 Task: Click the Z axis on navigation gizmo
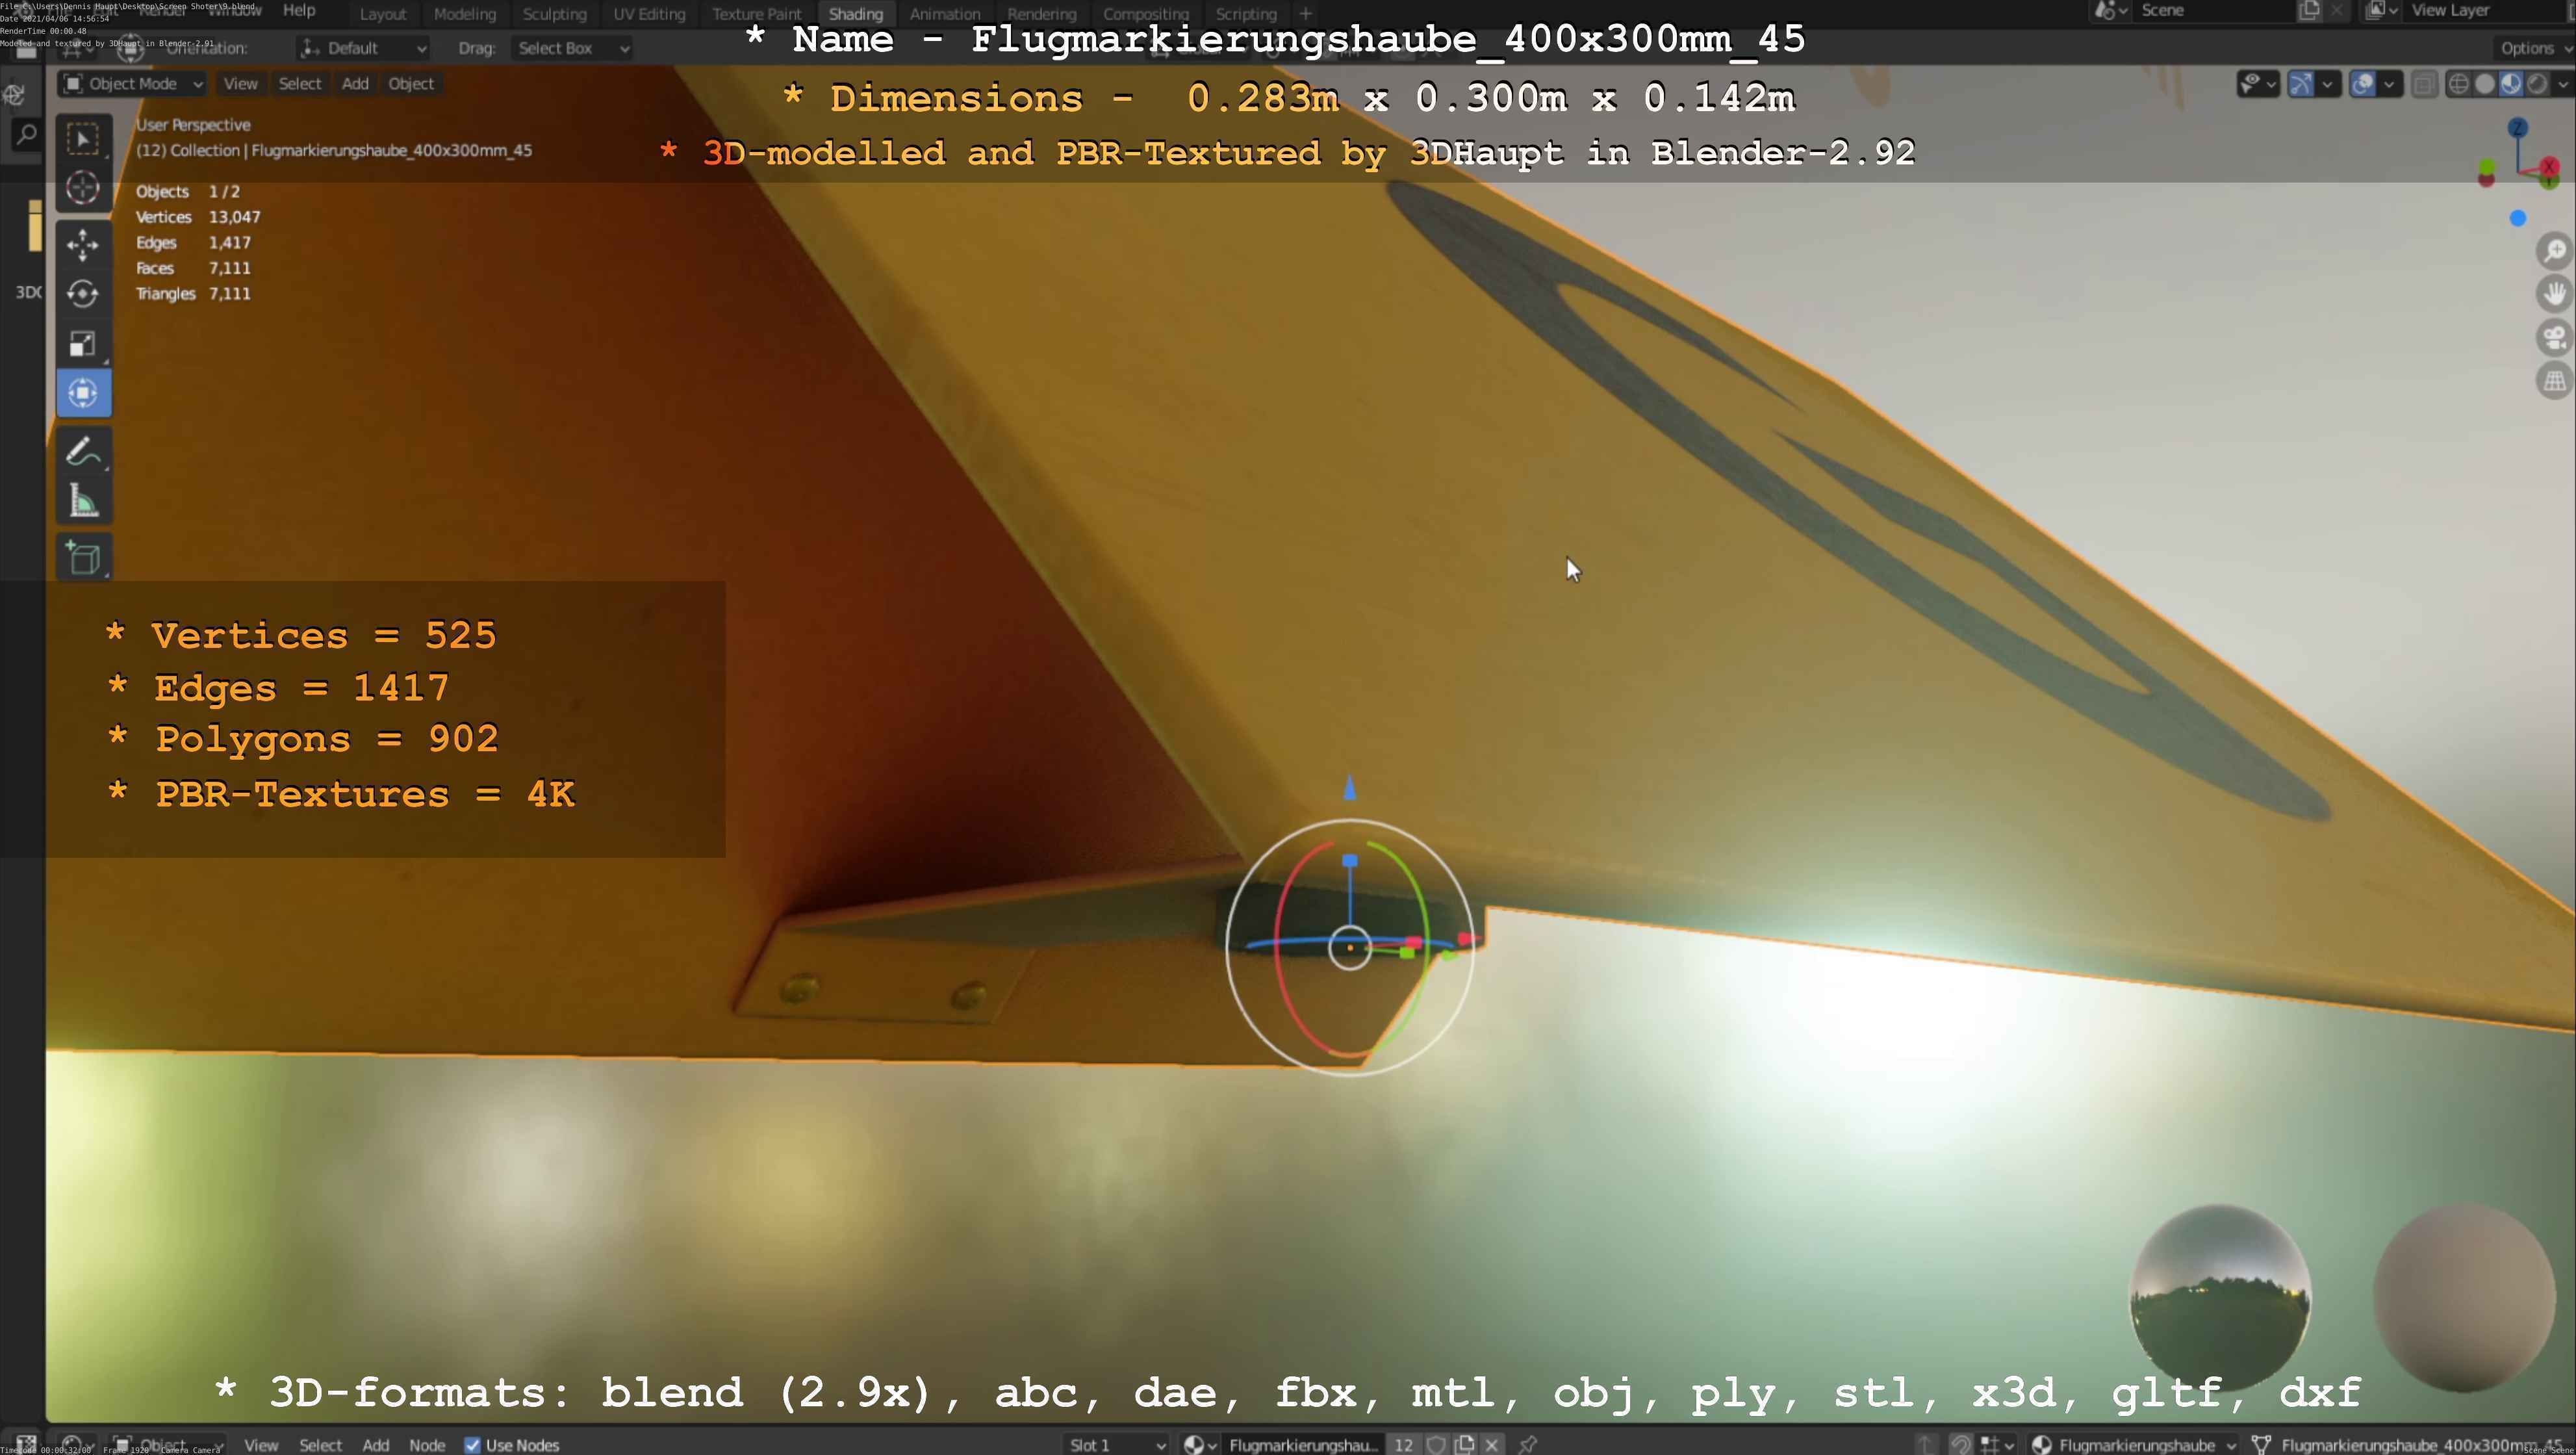point(2517,128)
